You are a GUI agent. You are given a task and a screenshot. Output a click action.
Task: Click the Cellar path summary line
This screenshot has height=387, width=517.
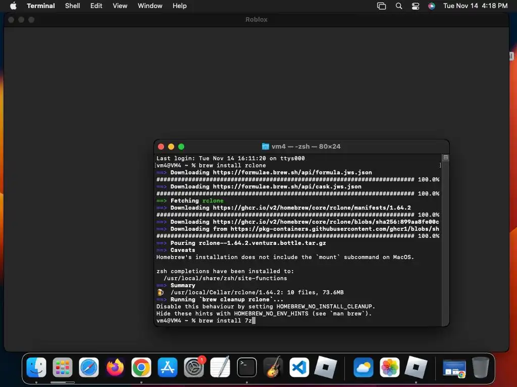[250, 293]
